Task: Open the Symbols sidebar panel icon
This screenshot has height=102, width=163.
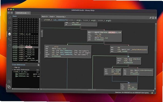Action: point(10,17)
